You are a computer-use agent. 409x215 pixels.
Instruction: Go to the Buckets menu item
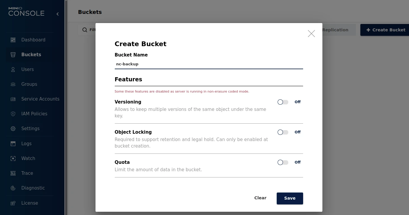(x=30, y=55)
